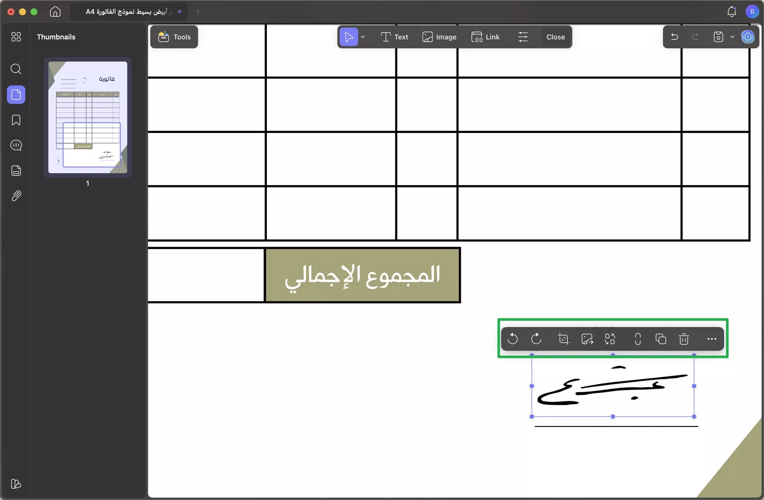Image resolution: width=764 pixels, height=500 pixels.
Task: Toggle the comments panel icon
Action: click(16, 145)
